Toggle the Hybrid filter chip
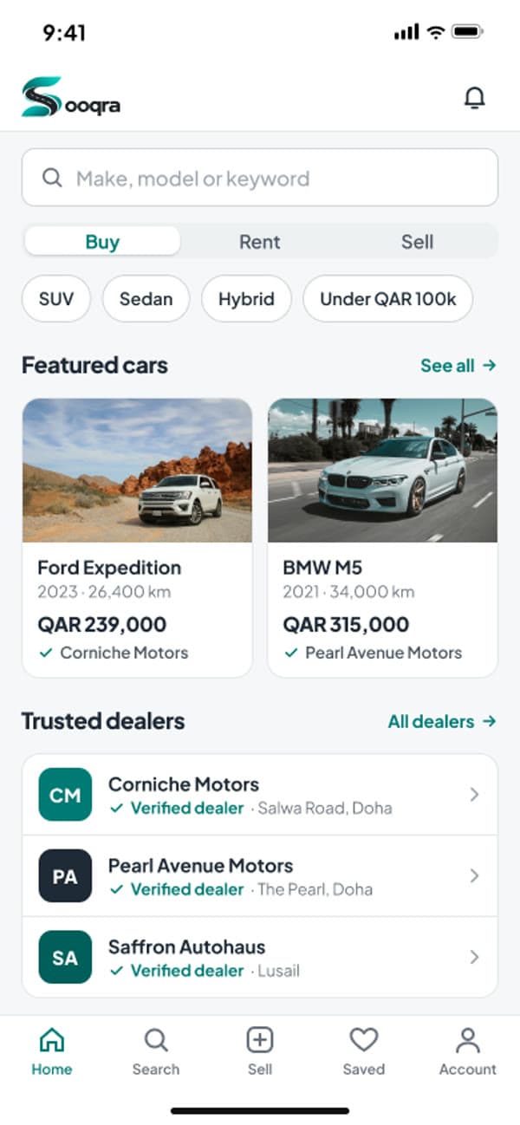The height and width of the screenshot is (1125, 520). pos(246,299)
